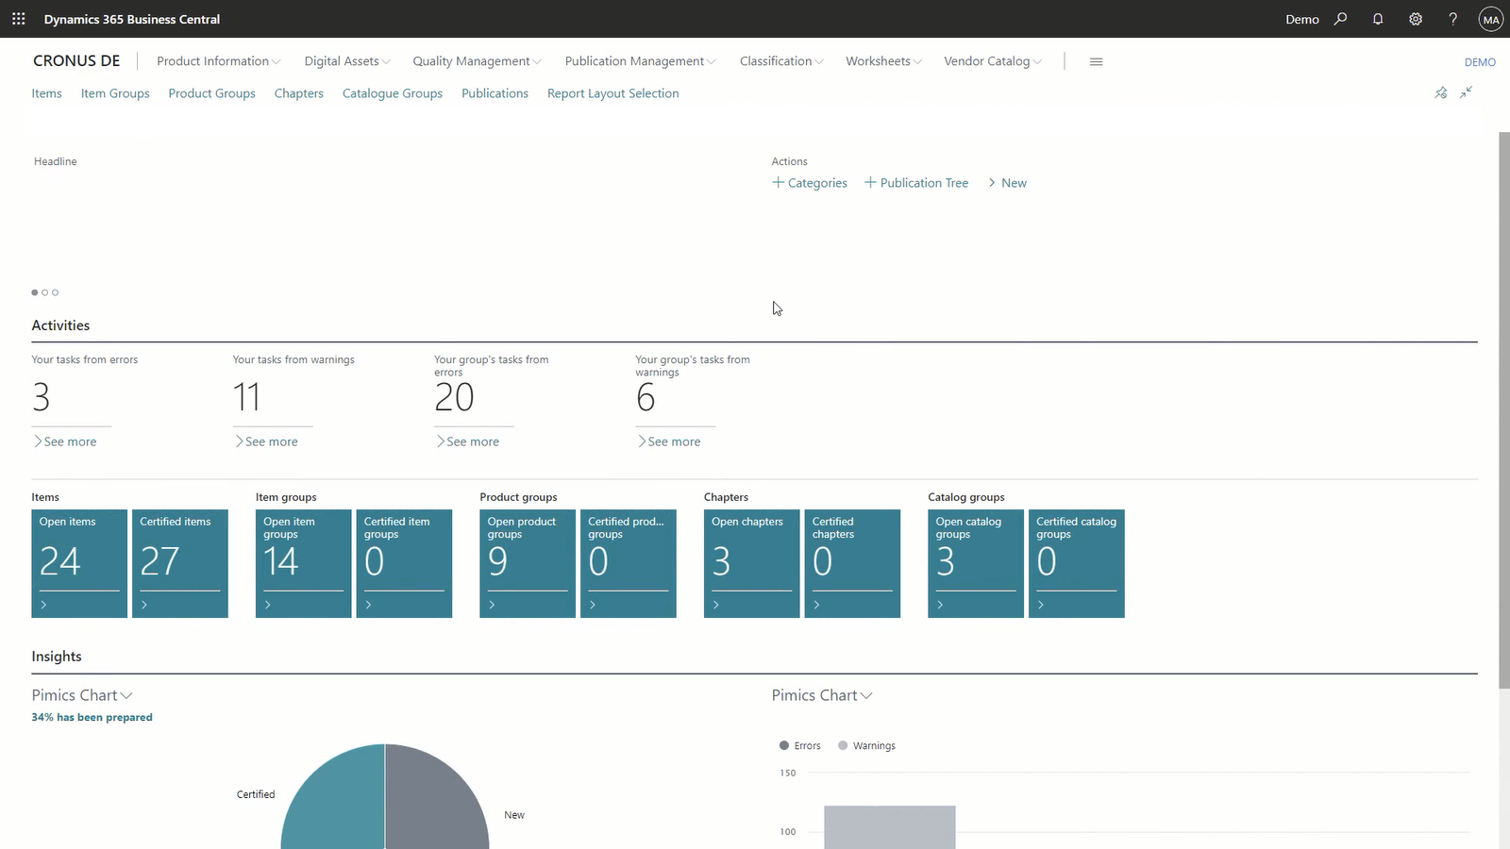
Task: Open the Open items tile
Action: click(x=79, y=563)
